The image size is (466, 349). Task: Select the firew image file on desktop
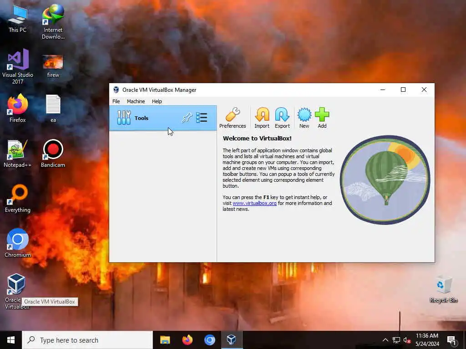pyautogui.click(x=53, y=66)
